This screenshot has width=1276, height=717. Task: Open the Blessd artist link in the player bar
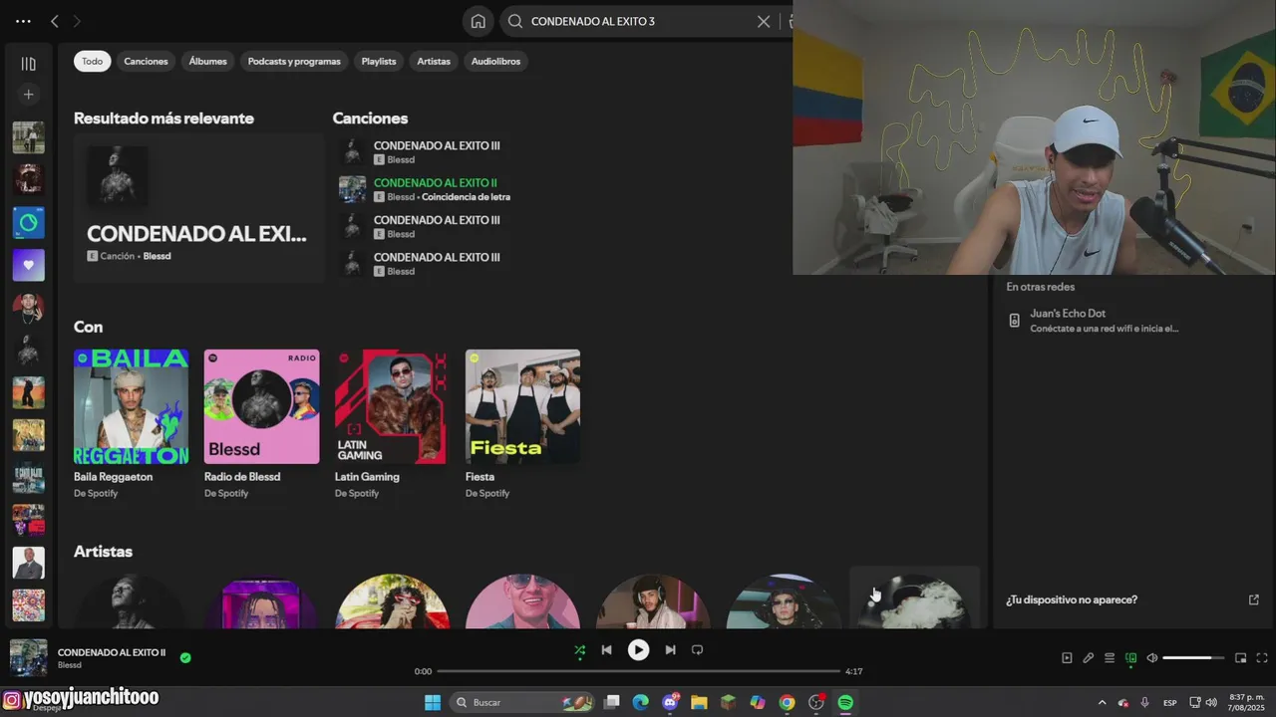point(70,665)
